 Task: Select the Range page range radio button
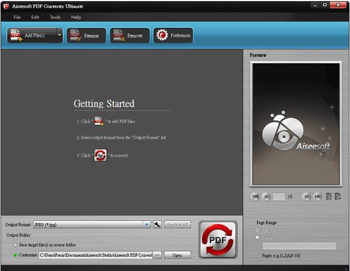coord(257,237)
